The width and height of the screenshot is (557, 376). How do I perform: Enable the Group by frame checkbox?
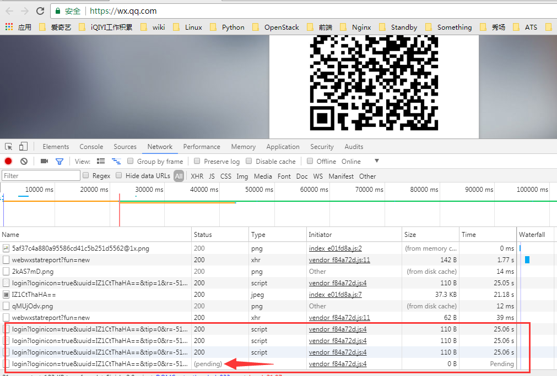pos(131,161)
